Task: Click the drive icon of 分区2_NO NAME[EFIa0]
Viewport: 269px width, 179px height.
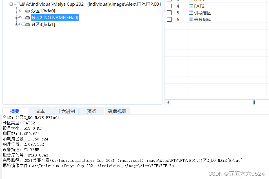Action: [x=27, y=18]
